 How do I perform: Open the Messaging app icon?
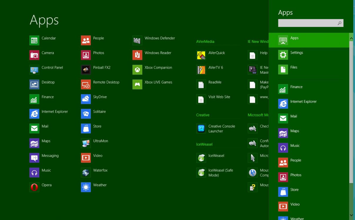(34, 158)
